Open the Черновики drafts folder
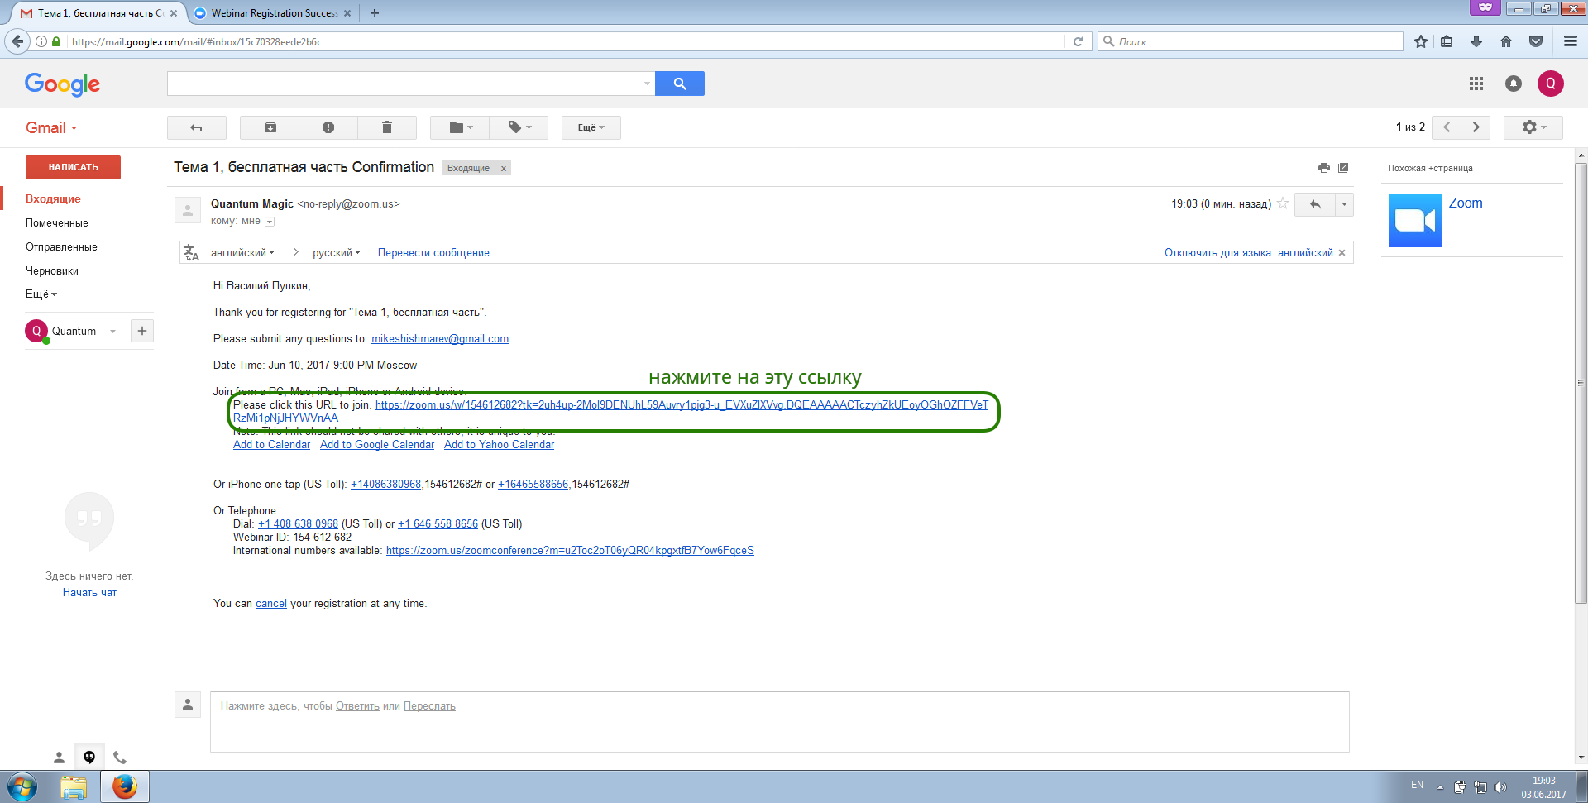 (x=52, y=271)
